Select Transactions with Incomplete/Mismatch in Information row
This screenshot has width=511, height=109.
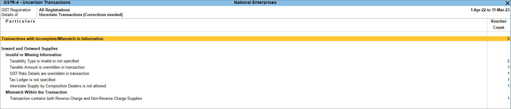(x=255, y=39)
